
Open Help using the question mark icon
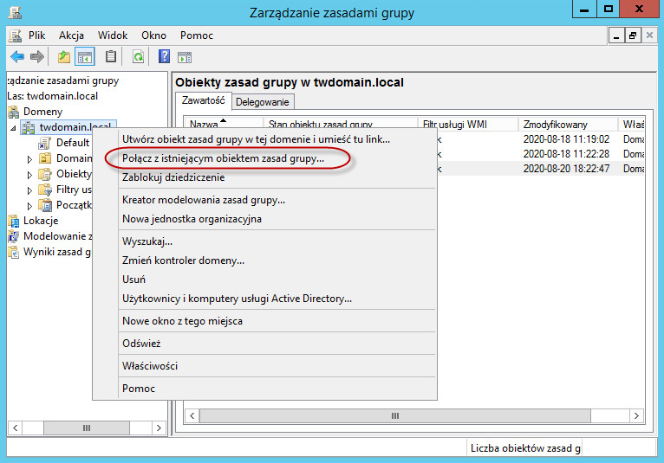tap(164, 57)
